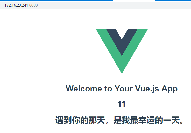Click the Chinese sentence at the bottom
191x133 pixels.
click(119, 120)
